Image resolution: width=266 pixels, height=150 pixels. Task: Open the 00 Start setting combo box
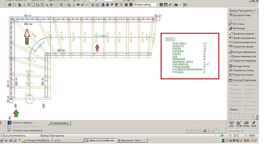click(146, 5)
